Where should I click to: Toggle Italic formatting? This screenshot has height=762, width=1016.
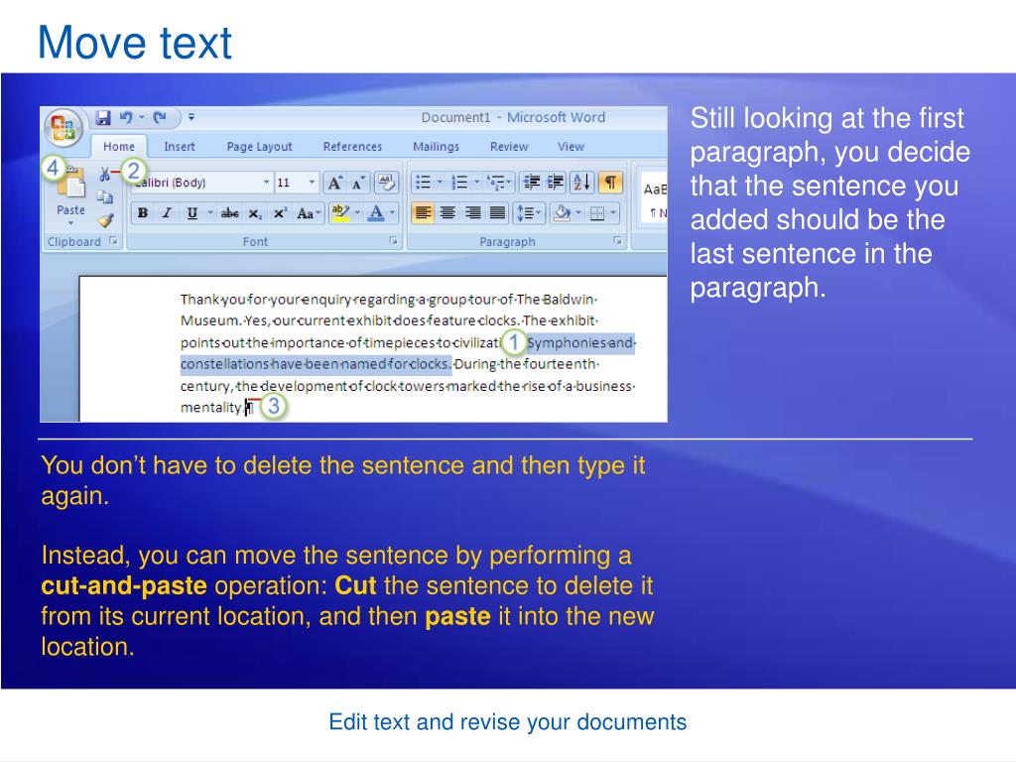pos(167,212)
